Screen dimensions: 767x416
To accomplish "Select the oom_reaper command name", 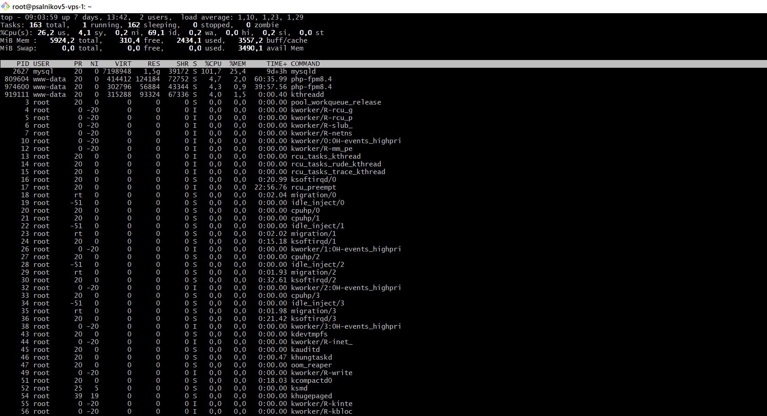I will [312, 365].
